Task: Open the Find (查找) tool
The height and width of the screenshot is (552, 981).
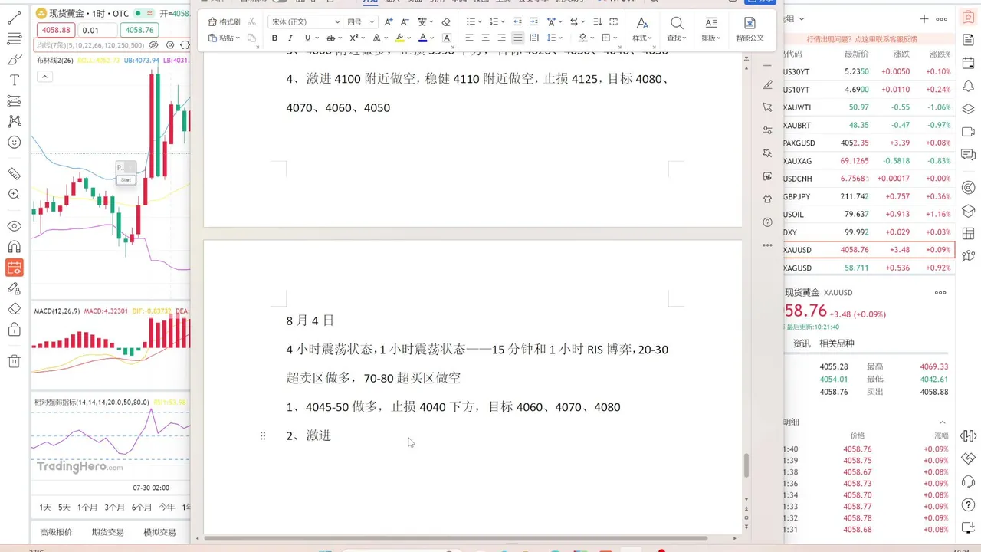Action: pyautogui.click(x=677, y=29)
